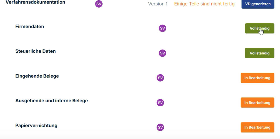Click In Bearbeitung for Papiervernichtung
Viewport: 280px width, 139px height.
pos(257,127)
